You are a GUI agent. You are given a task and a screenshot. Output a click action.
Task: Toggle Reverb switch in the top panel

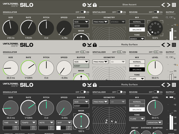coord(156,12)
